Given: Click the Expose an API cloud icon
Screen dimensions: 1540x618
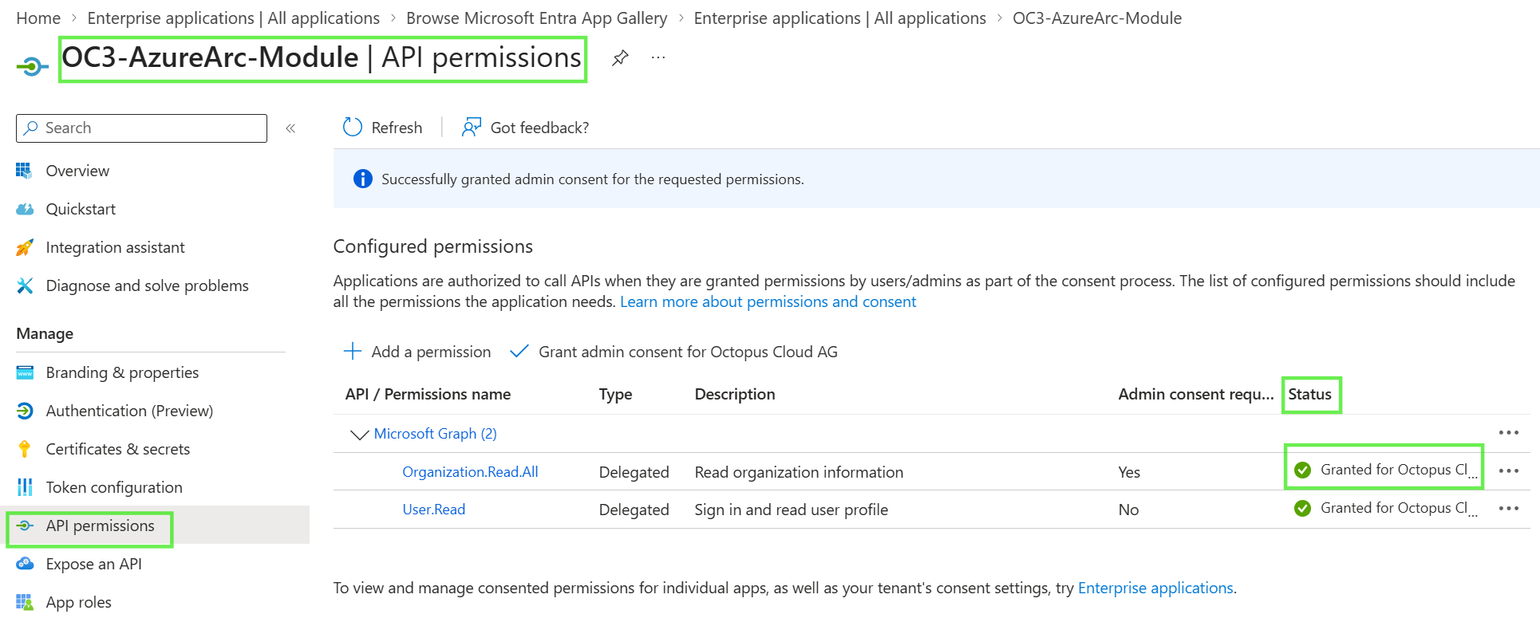Looking at the screenshot, I should click(x=25, y=564).
